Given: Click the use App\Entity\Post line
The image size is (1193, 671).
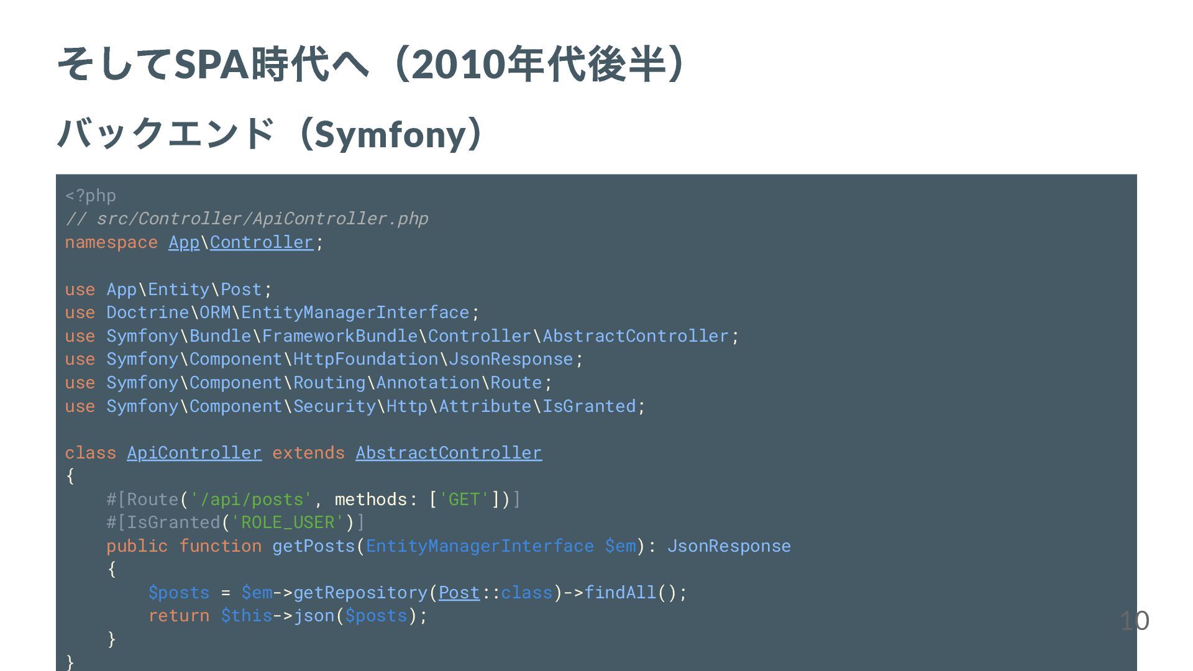Looking at the screenshot, I should tap(168, 290).
